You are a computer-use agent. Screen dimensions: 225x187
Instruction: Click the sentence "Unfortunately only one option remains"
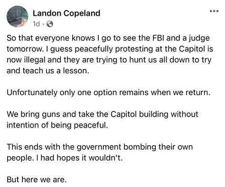pyautogui.click(x=108, y=92)
